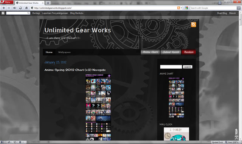Click the Anime Chart button
Image resolution: width=242 pixels, height=144 pixels.
click(150, 52)
